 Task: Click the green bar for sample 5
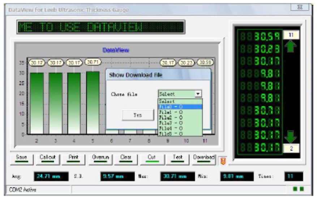click(x=93, y=103)
